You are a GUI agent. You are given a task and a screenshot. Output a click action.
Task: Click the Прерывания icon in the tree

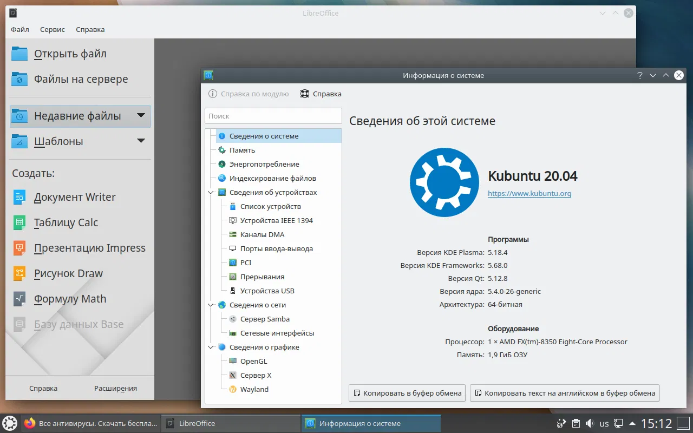click(233, 277)
